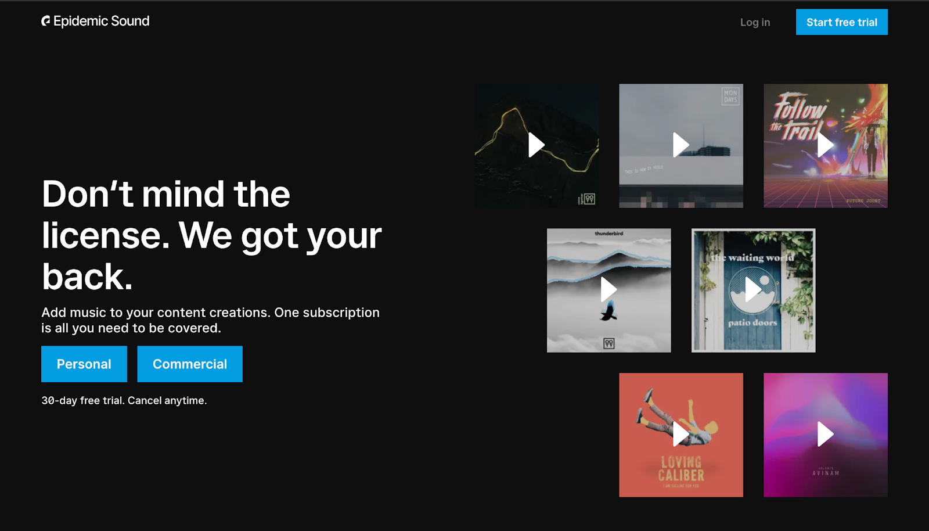The height and width of the screenshot is (531, 929).
Task: Play the dark mountain album track
Action: point(536,145)
